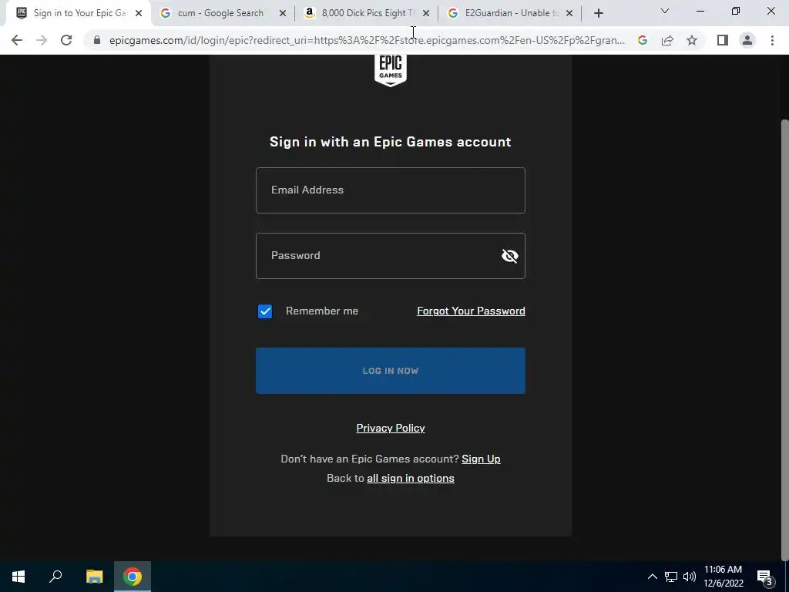Screen dimensions: 789x592
Task: Close the E2Guardian tab
Action: click(x=569, y=14)
